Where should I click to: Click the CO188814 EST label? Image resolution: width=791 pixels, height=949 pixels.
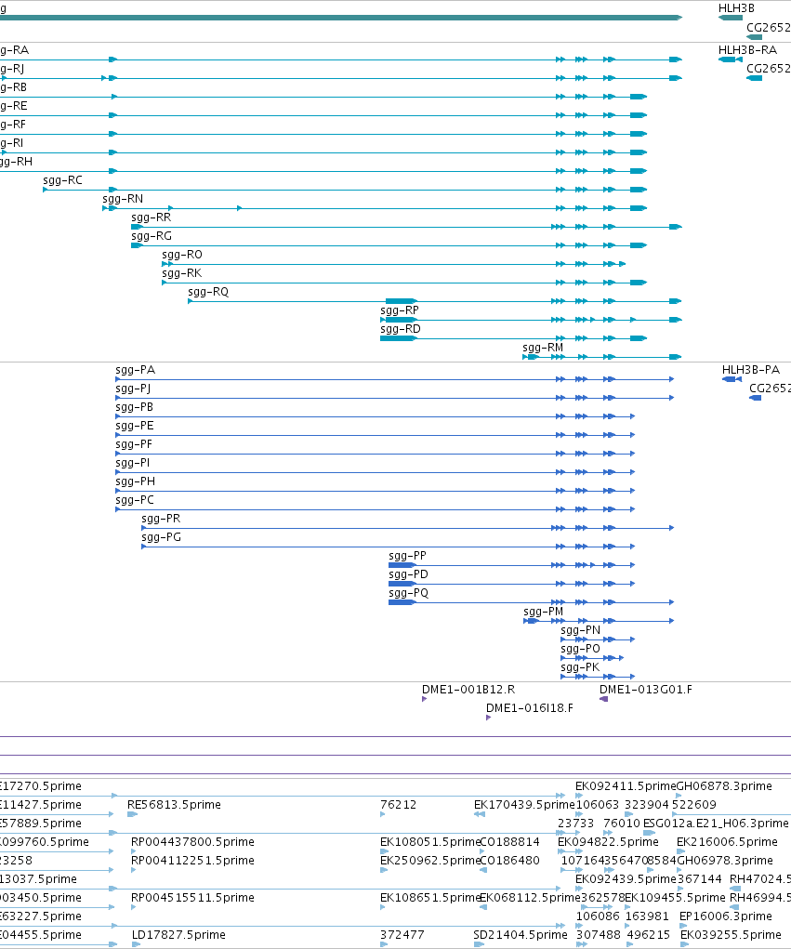pyautogui.click(x=509, y=842)
